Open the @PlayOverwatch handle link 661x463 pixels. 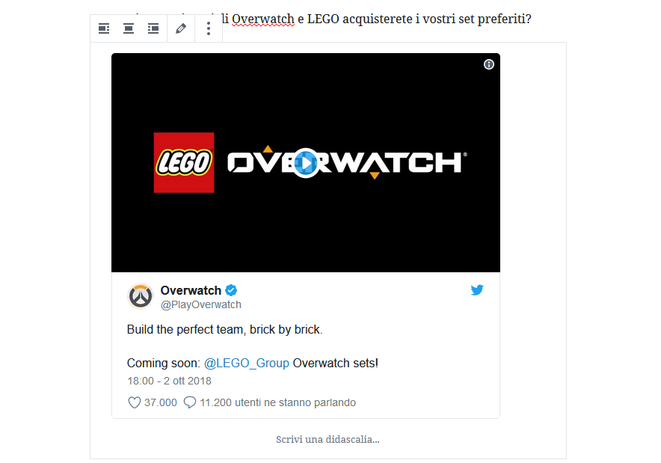200,305
